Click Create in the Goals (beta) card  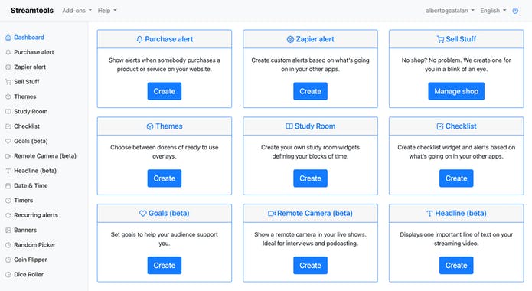pyautogui.click(x=165, y=266)
